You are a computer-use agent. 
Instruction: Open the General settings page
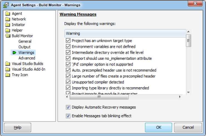click(25, 41)
